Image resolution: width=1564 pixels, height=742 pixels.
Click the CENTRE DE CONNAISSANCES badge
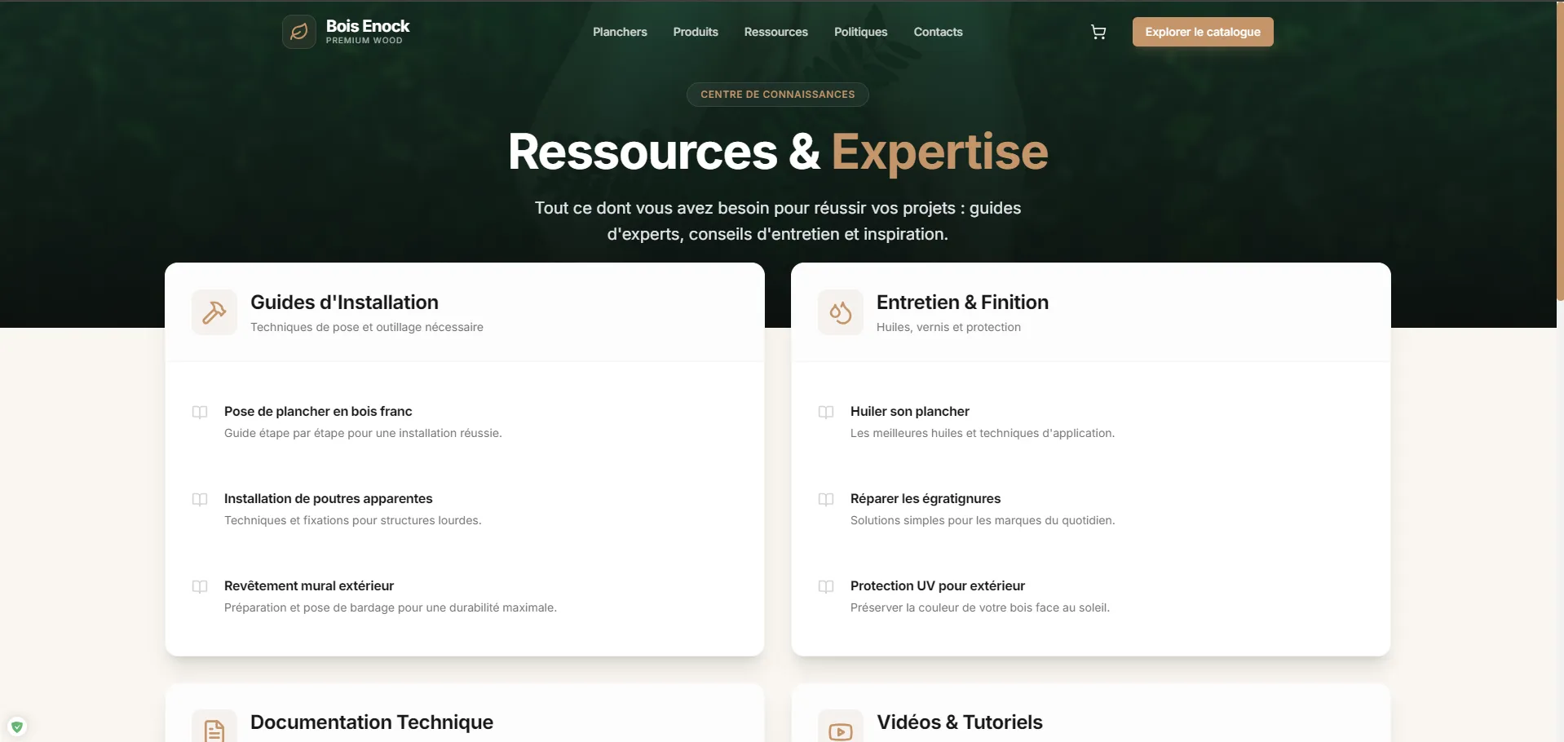[776, 94]
